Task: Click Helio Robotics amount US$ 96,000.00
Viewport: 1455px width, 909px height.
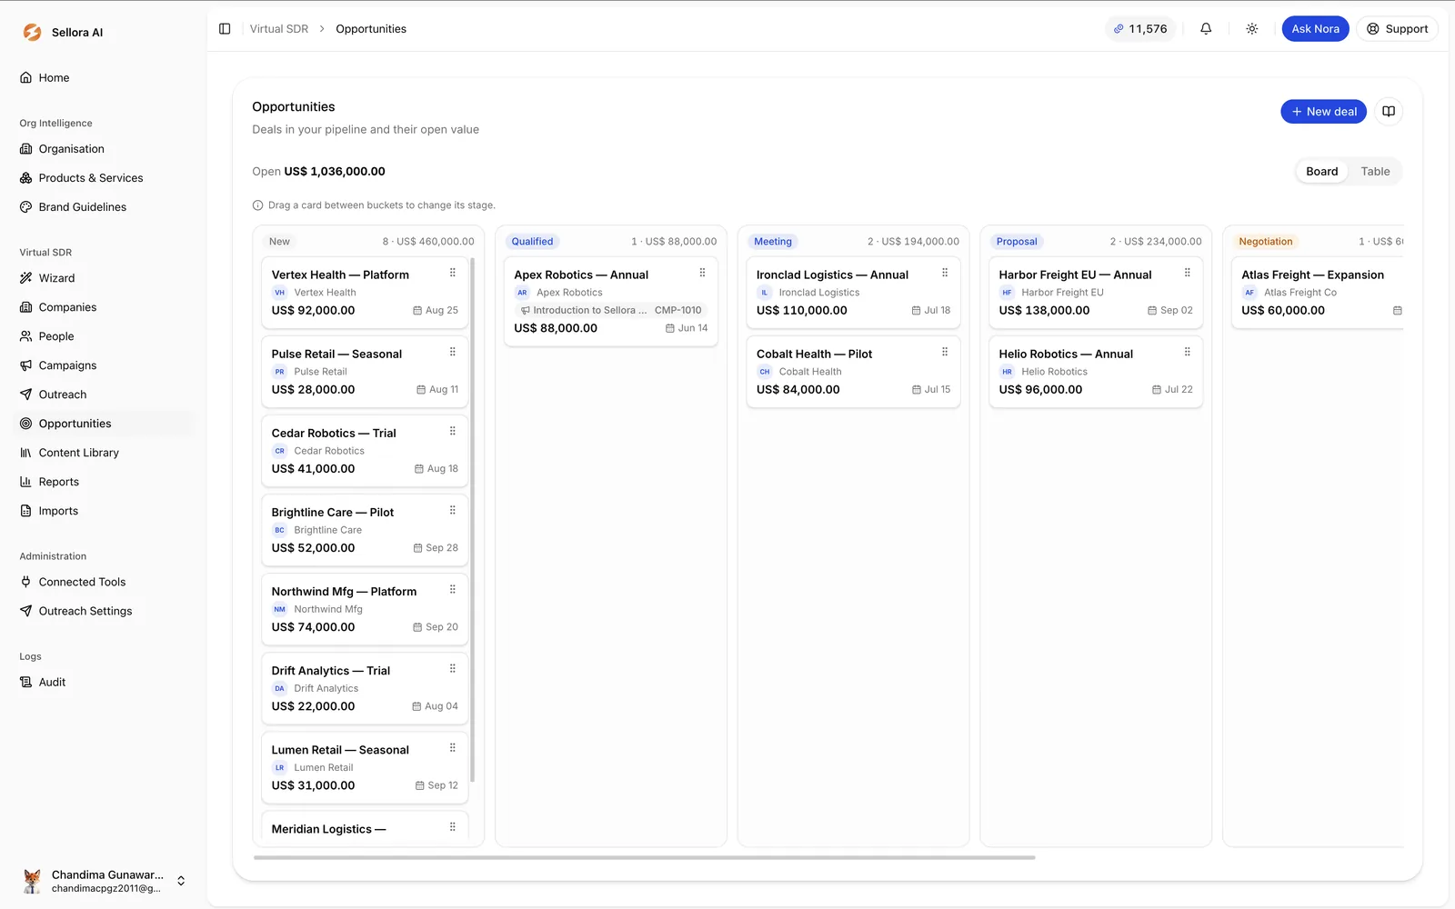Action: click(1040, 389)
